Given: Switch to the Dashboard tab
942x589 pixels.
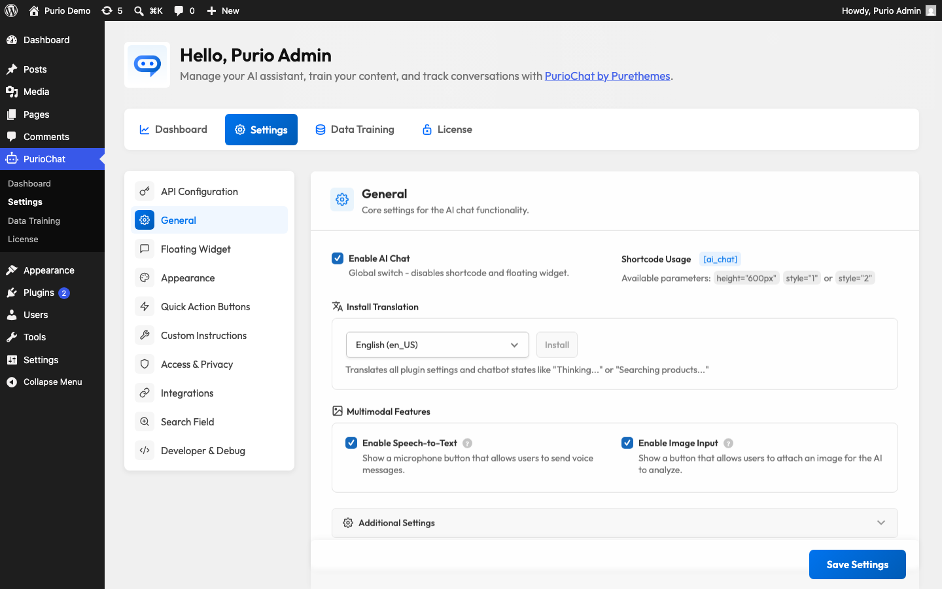Looking at the screenshot, I should pyautogui.click(x=173, y=130).
